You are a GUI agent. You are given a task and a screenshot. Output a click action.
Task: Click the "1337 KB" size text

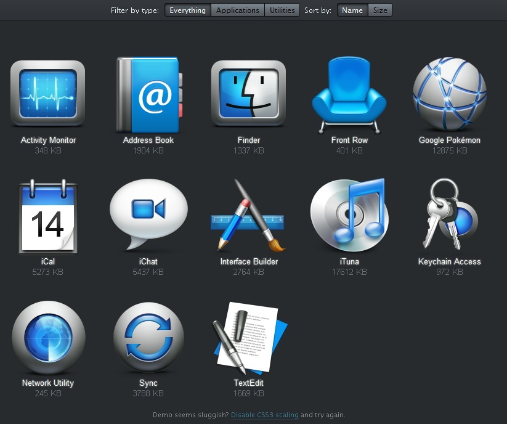tap(249, 151)
